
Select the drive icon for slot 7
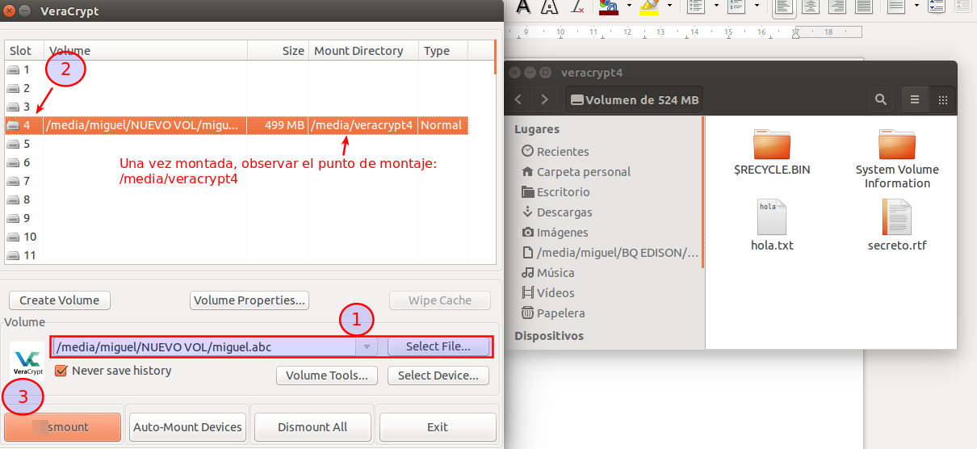pos(14,181)
